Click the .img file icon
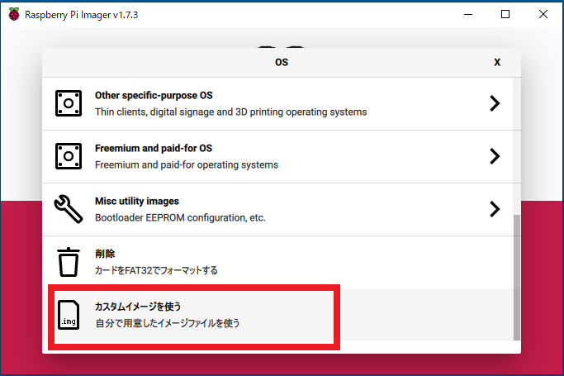Image resolution: width=564 pixels, height=376 pixels. coord(69,315)
